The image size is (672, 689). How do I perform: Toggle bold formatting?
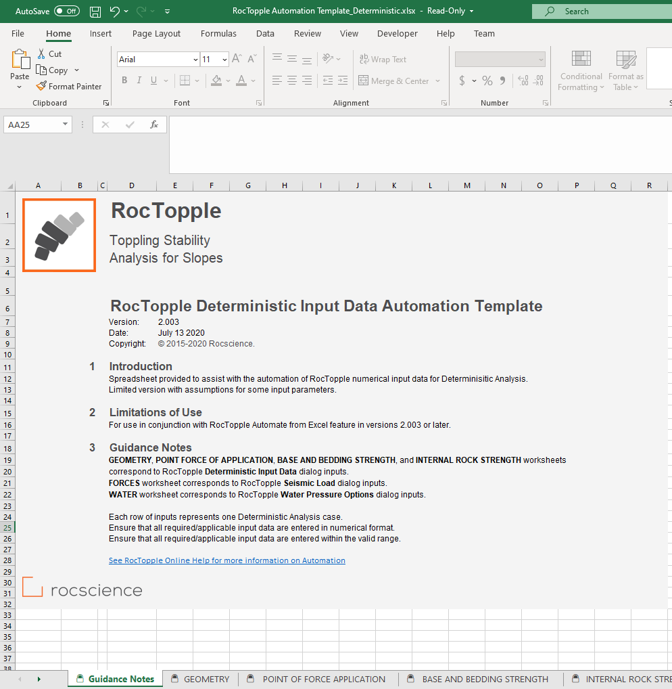(x=124, y=81)
